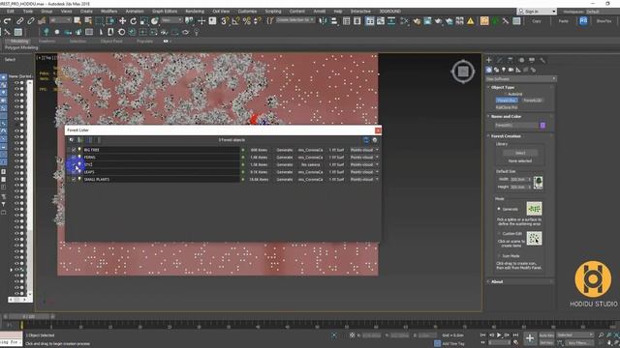
Task: Open the Modifiers menu
Action: tap(108, 12)
